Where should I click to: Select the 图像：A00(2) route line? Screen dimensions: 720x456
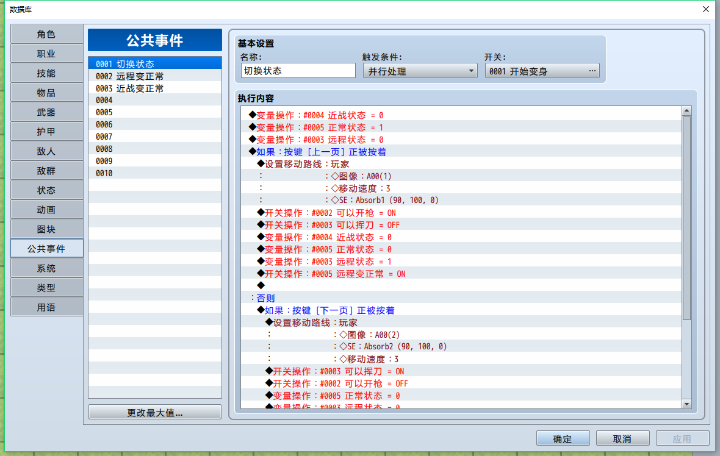coord(461,335)
